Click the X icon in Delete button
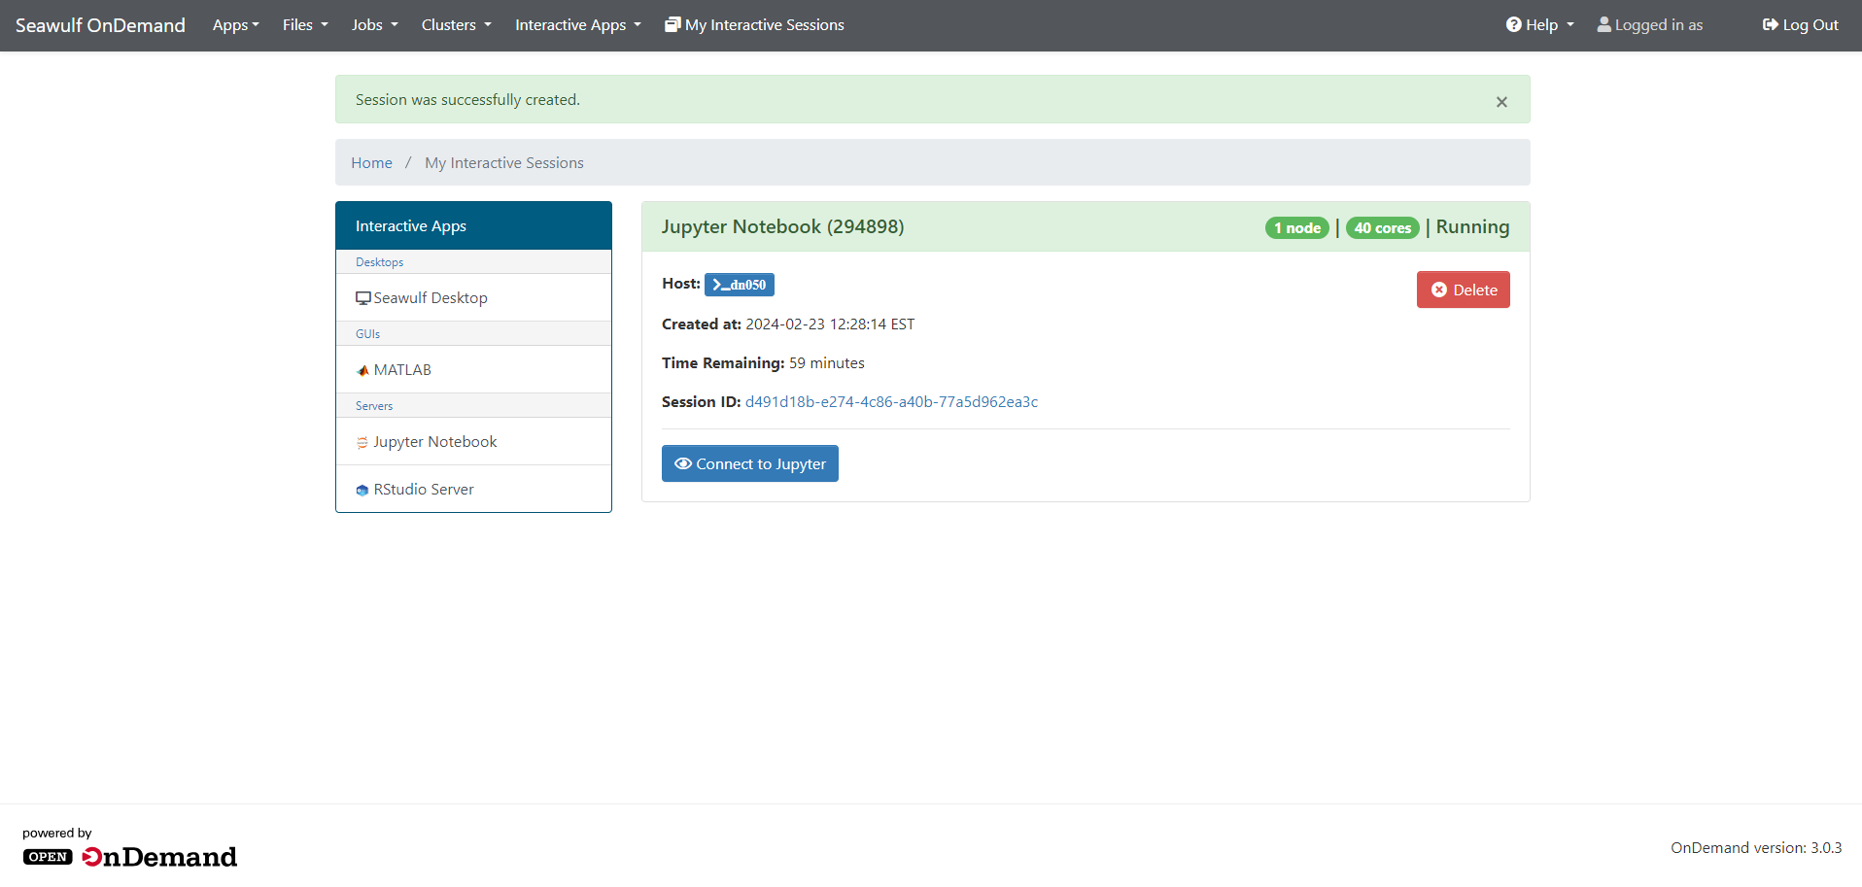 click(1439, 290)
